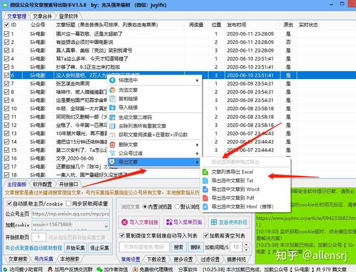Enable 同步获取阅读量 checkbox
The width and height of the screenshot is (356, 272).
69,203
